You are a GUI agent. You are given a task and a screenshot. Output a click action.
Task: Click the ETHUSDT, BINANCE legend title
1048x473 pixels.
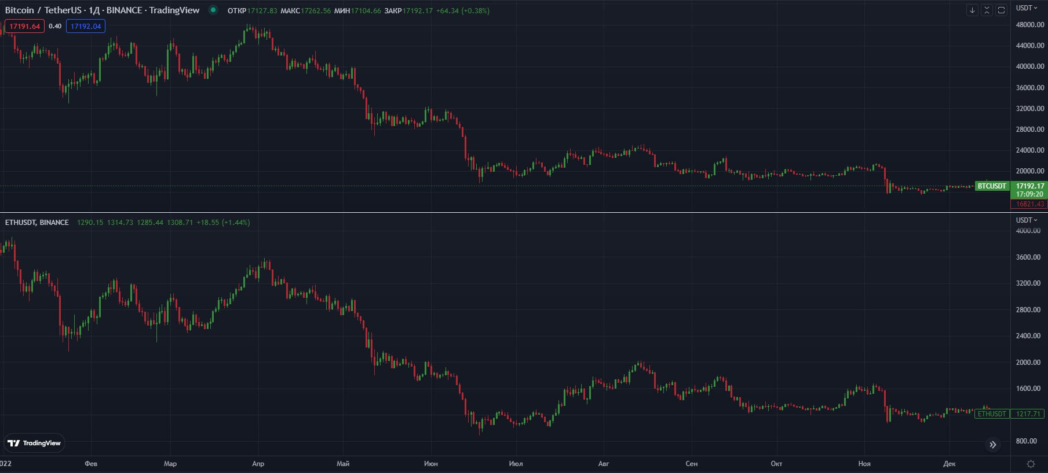37,222
